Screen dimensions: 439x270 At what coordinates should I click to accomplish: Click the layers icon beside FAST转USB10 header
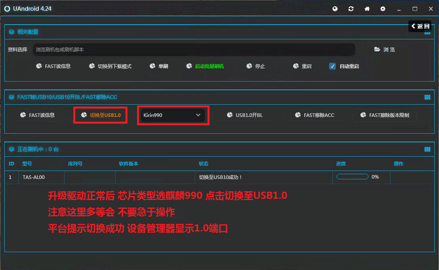coord(12,97)
